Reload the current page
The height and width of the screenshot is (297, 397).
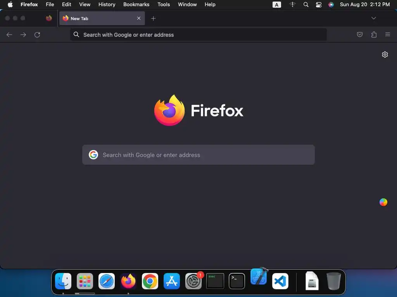37,34
